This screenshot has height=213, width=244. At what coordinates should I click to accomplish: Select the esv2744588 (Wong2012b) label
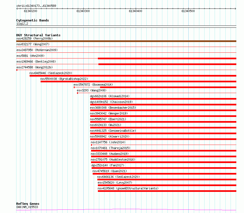35,67
